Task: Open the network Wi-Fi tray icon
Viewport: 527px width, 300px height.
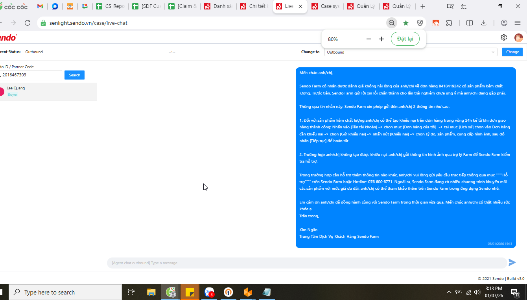Action: [x=468, y=292]
